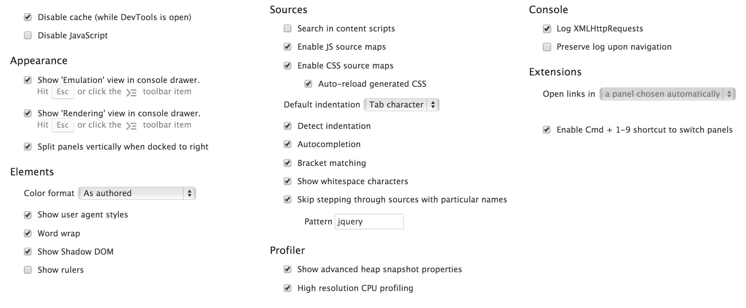Toggle Skip stepping through sources checkbox
The width and height of the screenshot is (746, 308).
pos(287,199)
